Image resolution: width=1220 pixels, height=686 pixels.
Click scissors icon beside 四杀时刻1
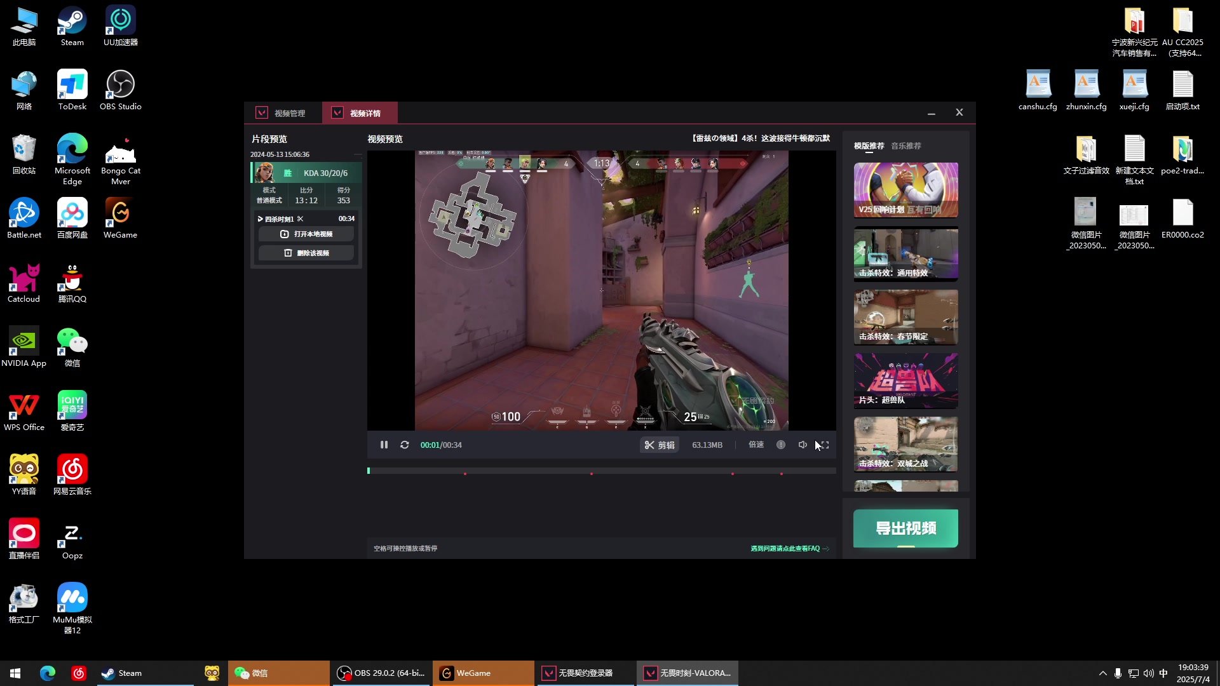[x=301, y=219]
